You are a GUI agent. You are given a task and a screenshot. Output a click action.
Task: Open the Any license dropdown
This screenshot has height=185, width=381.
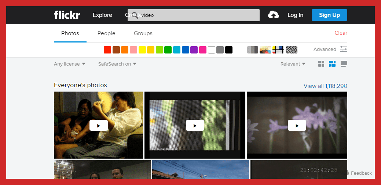(70, 64)
